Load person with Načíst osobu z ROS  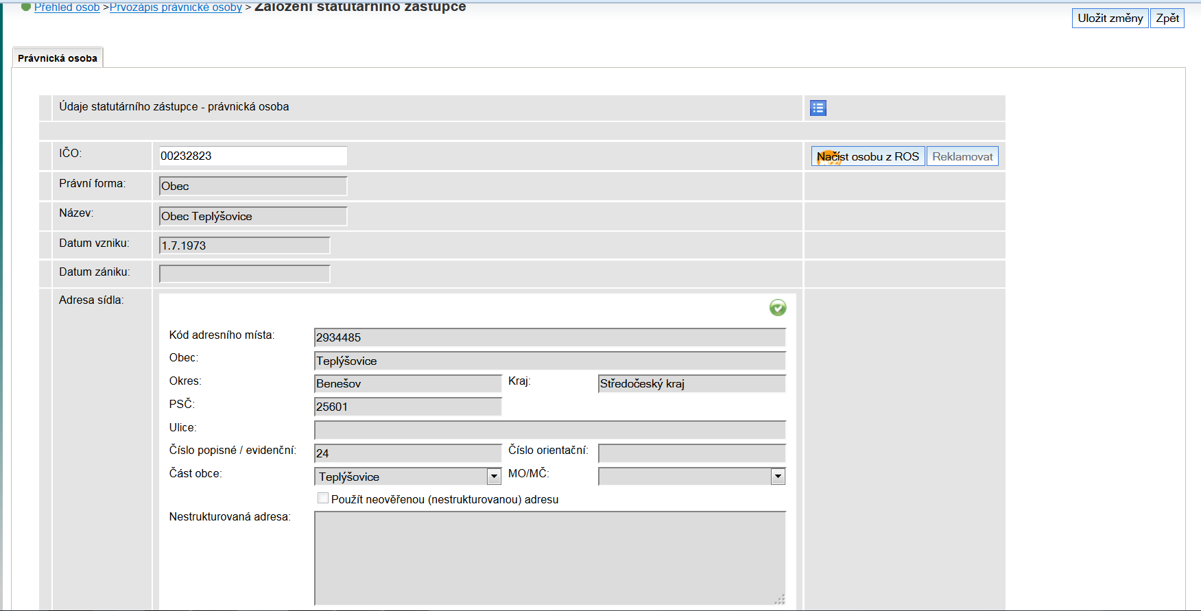tap(868, 156)
